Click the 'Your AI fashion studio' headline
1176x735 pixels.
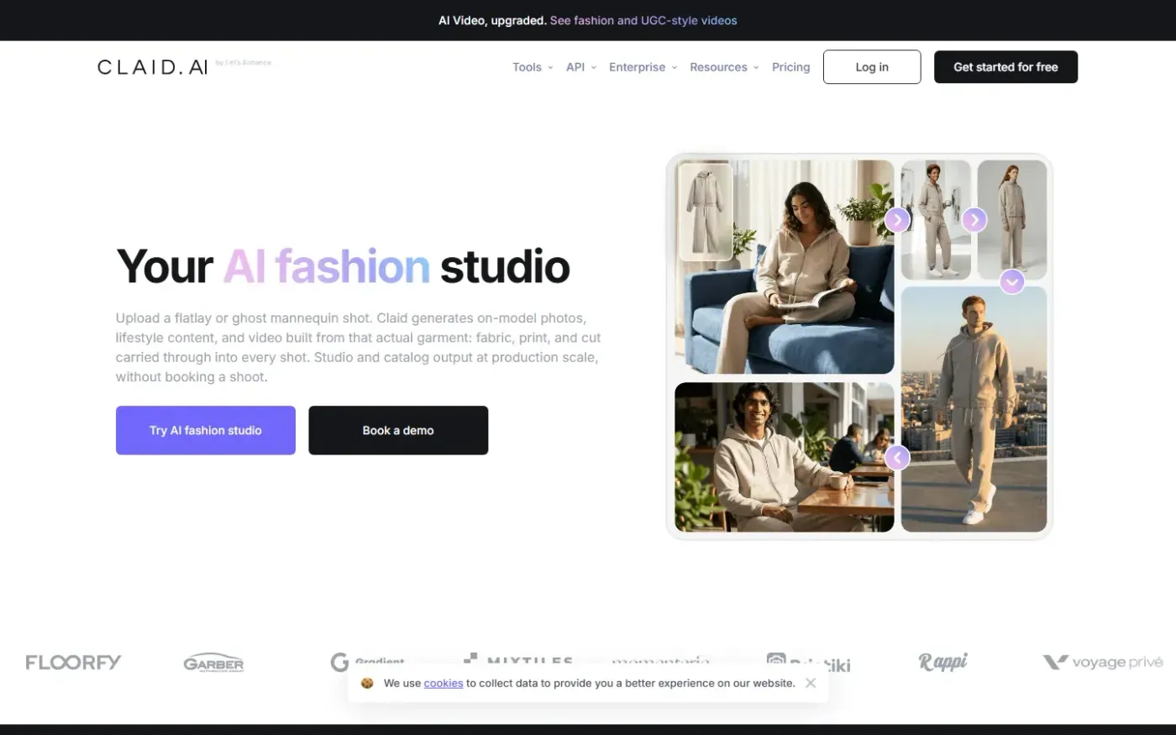click(x=343, y=266)
